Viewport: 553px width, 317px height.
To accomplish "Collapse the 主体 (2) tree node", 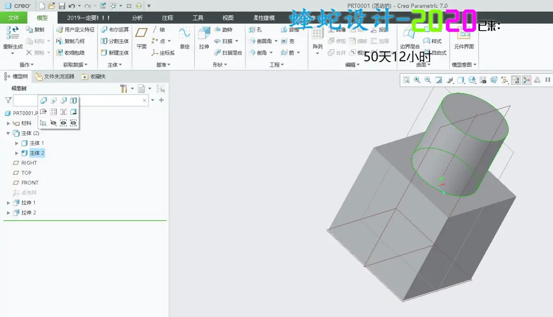I will [x=8, y=133].
